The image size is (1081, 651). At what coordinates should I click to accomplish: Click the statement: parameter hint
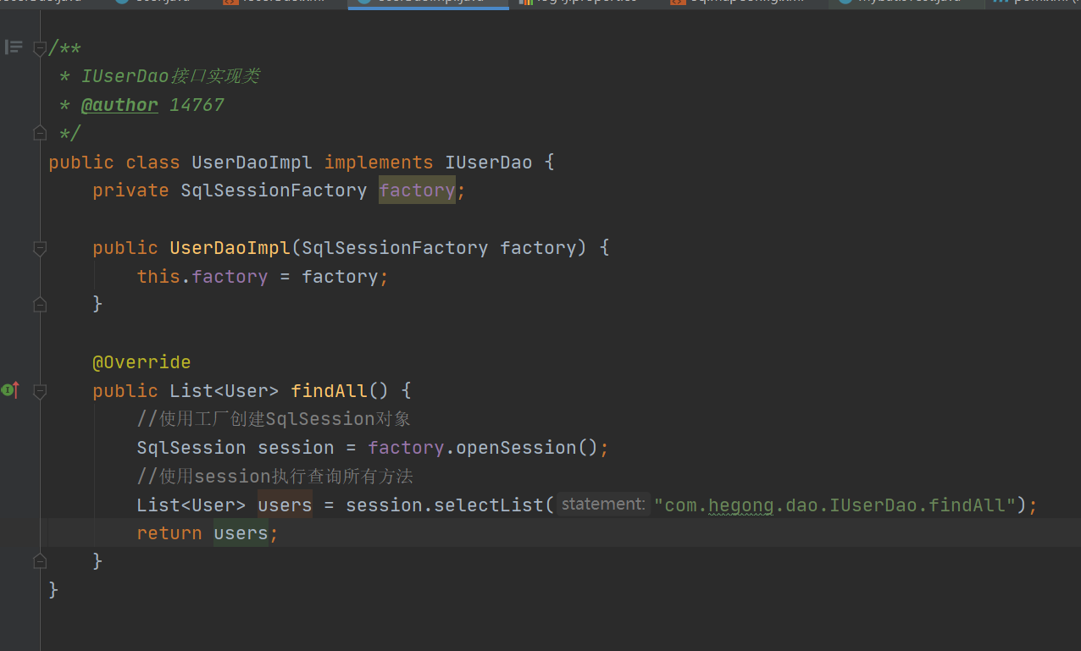tap(603, 505)
